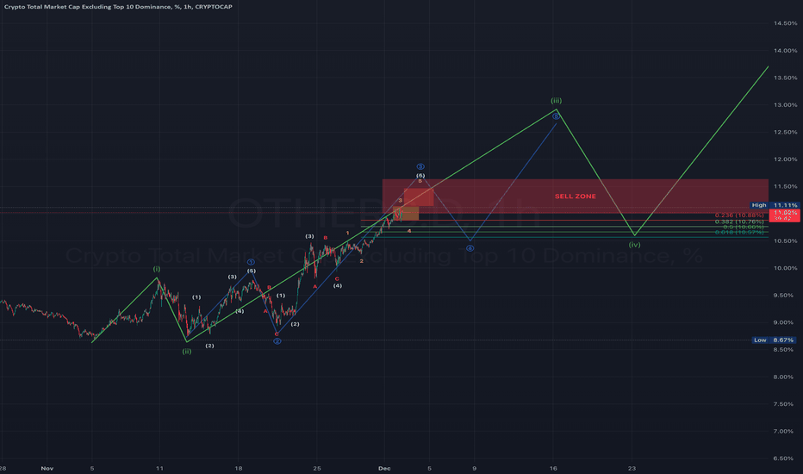
Task: Click the '11' date on the time axis
Action: (x=159, y=468)
